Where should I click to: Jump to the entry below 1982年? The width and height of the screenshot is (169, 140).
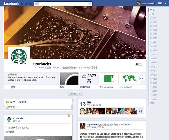point(152,103)
